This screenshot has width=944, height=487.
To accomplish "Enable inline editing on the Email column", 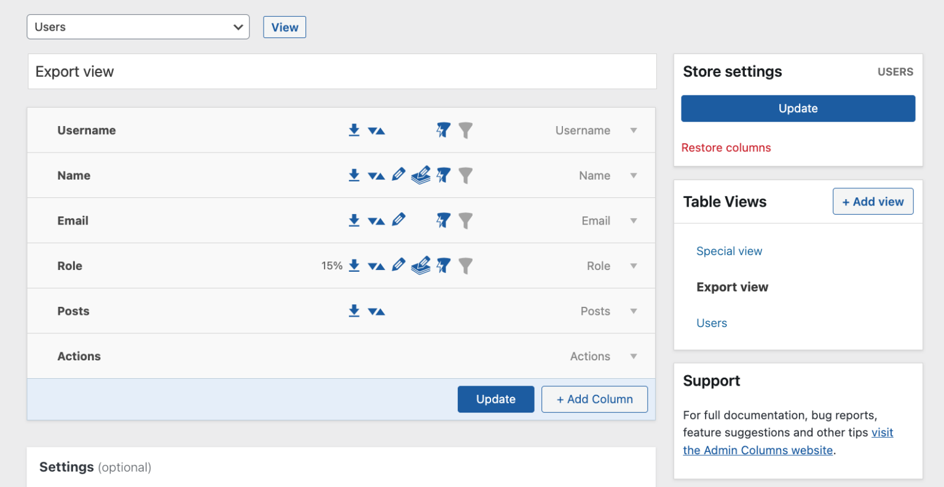I will (x=399, y=220).
